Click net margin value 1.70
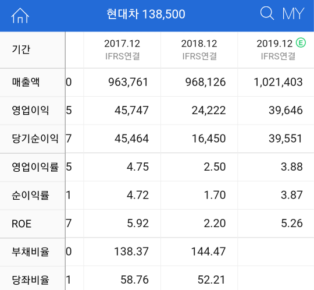Image resolution: width=314 pixels, height=290 pixels. click(x=215, y=195)
